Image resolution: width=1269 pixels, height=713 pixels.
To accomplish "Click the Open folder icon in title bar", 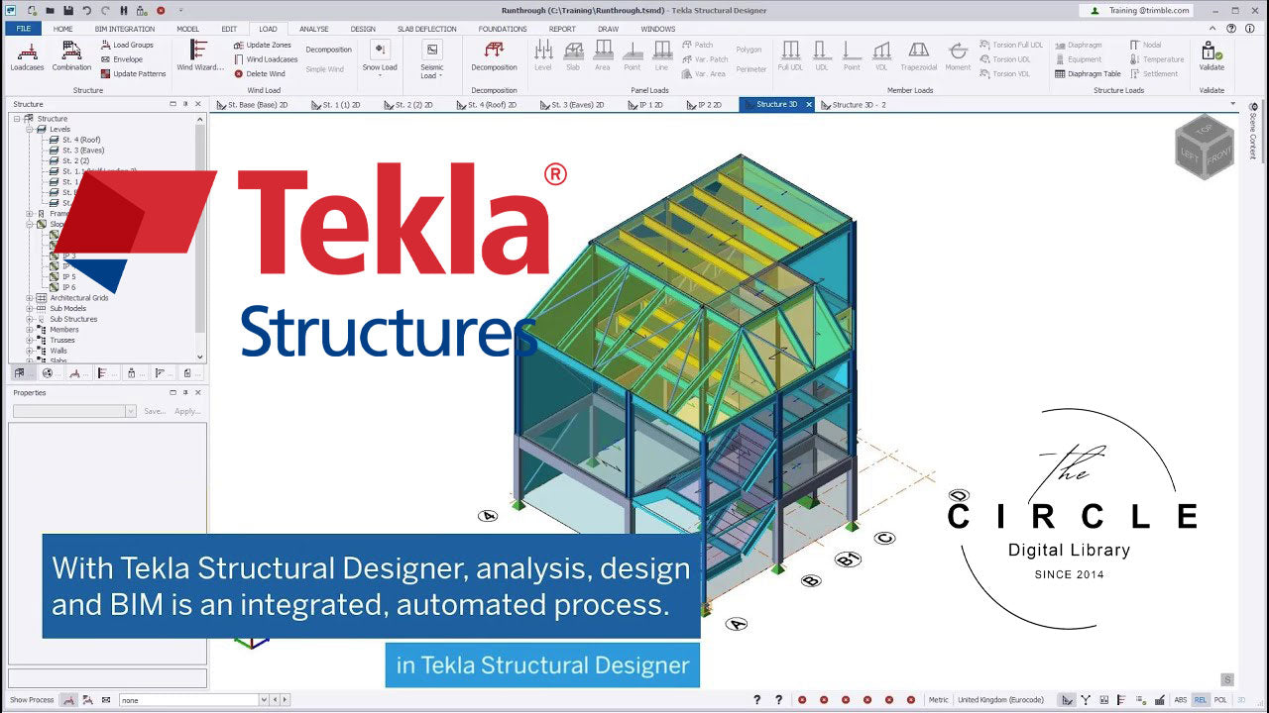I will coord(50,10).
